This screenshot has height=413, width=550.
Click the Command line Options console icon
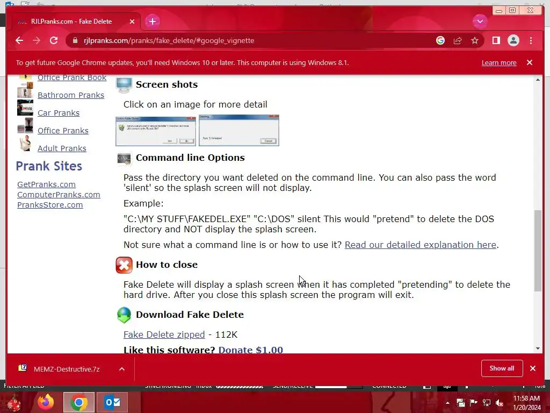[x=124, y=159]
